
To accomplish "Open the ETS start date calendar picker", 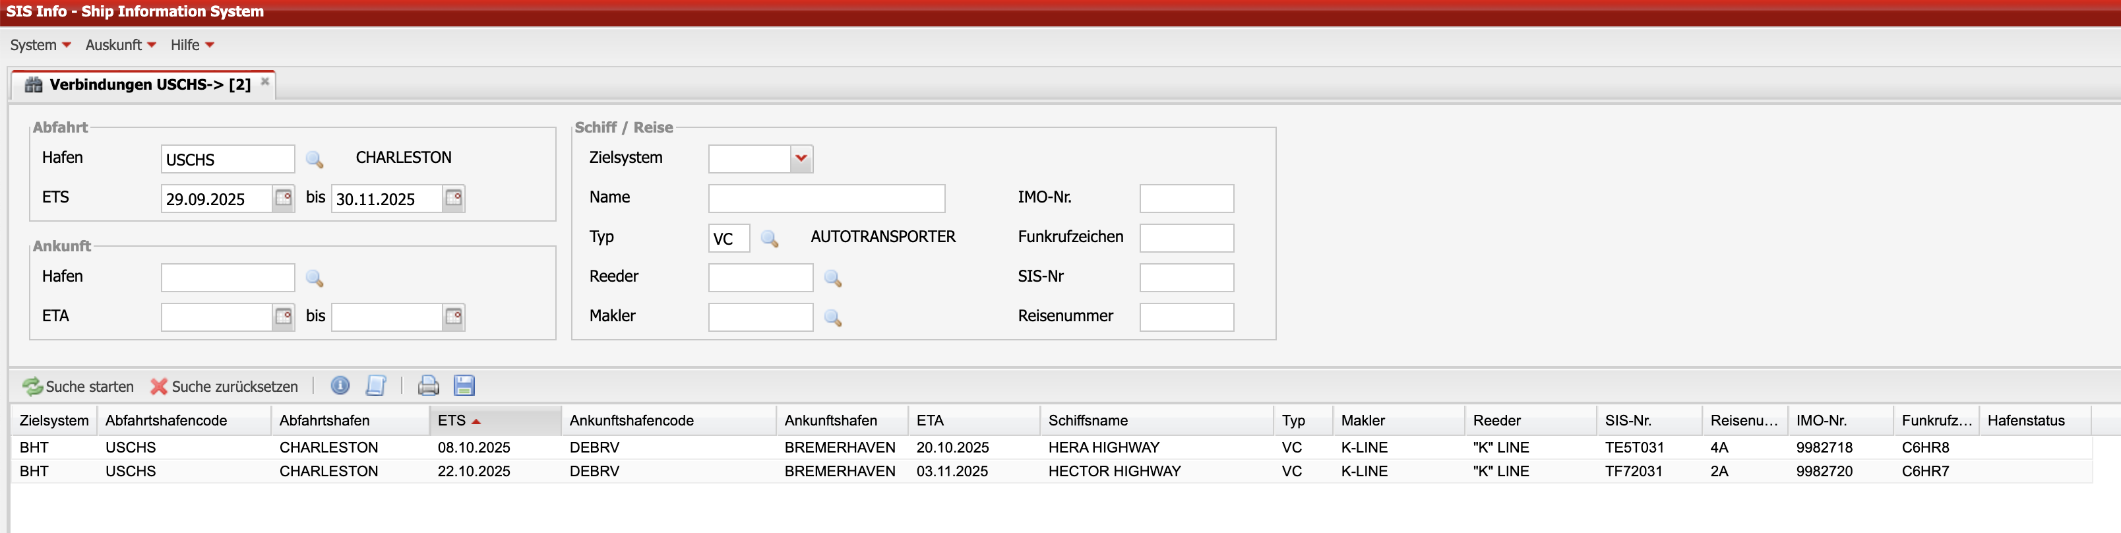I will (x=283, y=199).
